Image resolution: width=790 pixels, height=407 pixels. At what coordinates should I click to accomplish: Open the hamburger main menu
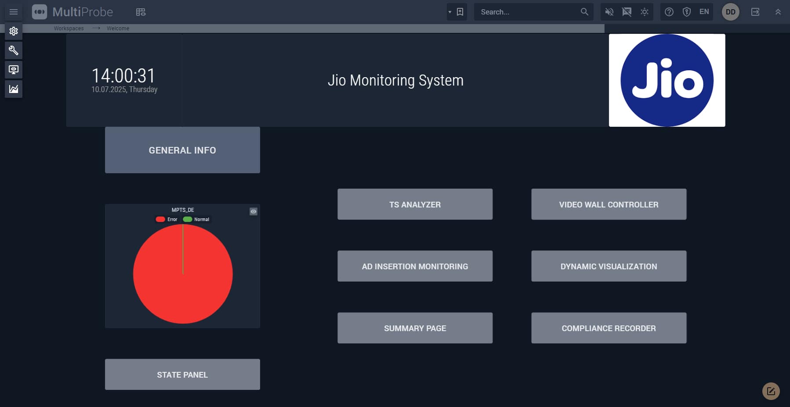(14, 12)
